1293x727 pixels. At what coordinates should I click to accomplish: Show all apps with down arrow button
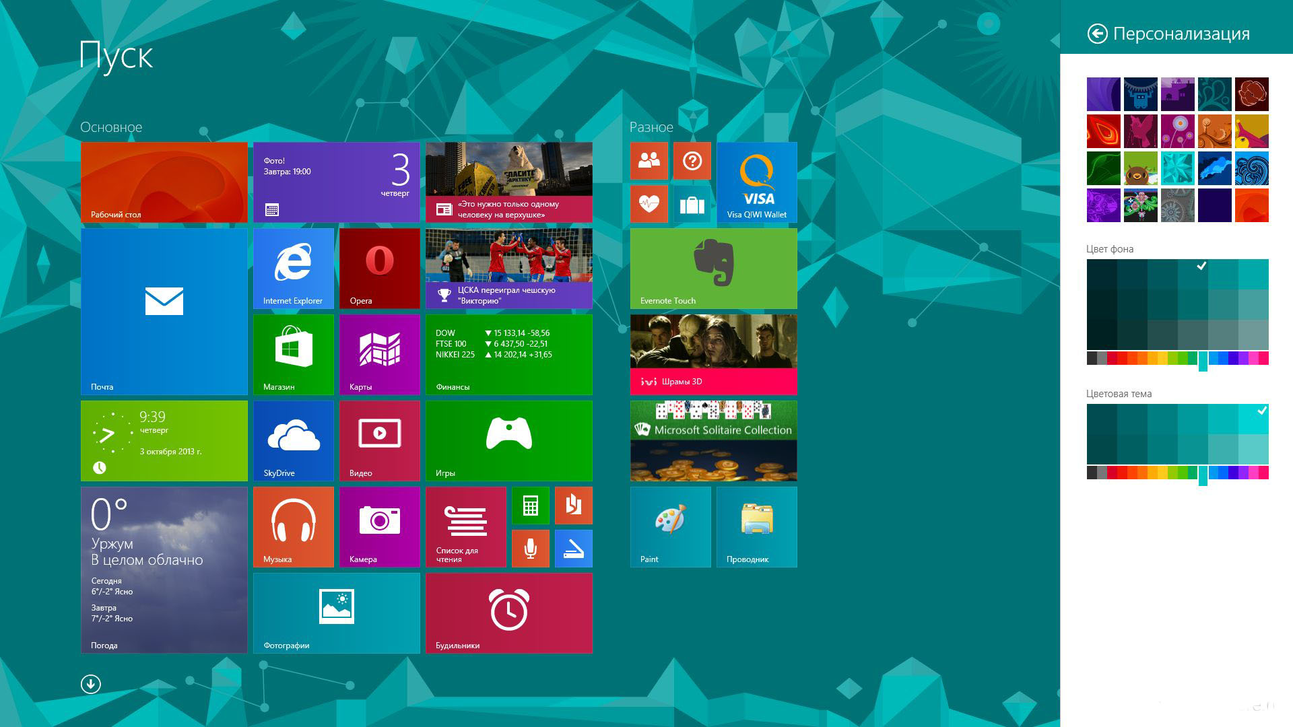[91, 684]
